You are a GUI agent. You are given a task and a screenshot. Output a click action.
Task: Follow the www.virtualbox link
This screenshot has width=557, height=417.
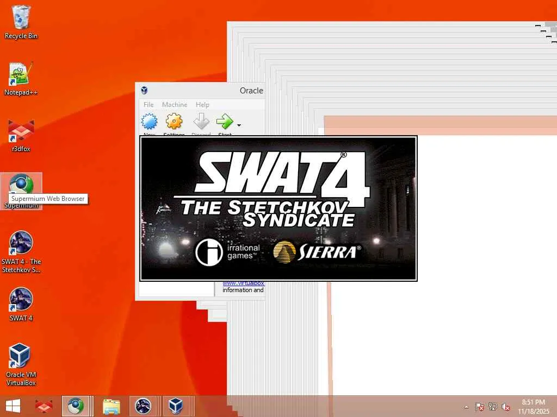[x=243, y=283]
